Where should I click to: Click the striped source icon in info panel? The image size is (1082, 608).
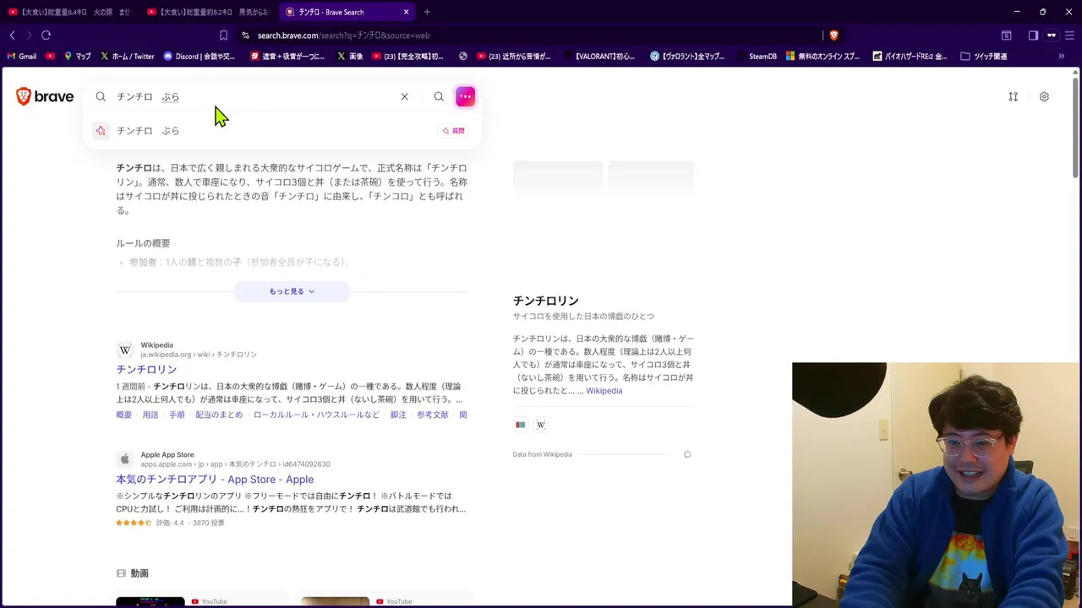pyautogui.click(x=521, y=425)
